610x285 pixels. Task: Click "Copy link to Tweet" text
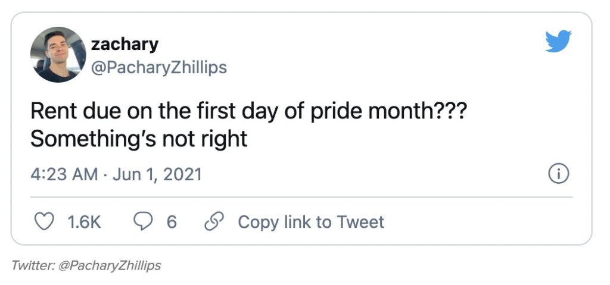pyautogui.click(x=311, y=222)
